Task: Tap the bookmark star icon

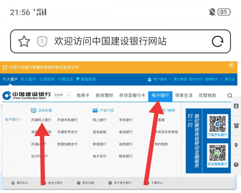Action: (x=24, y=41)
